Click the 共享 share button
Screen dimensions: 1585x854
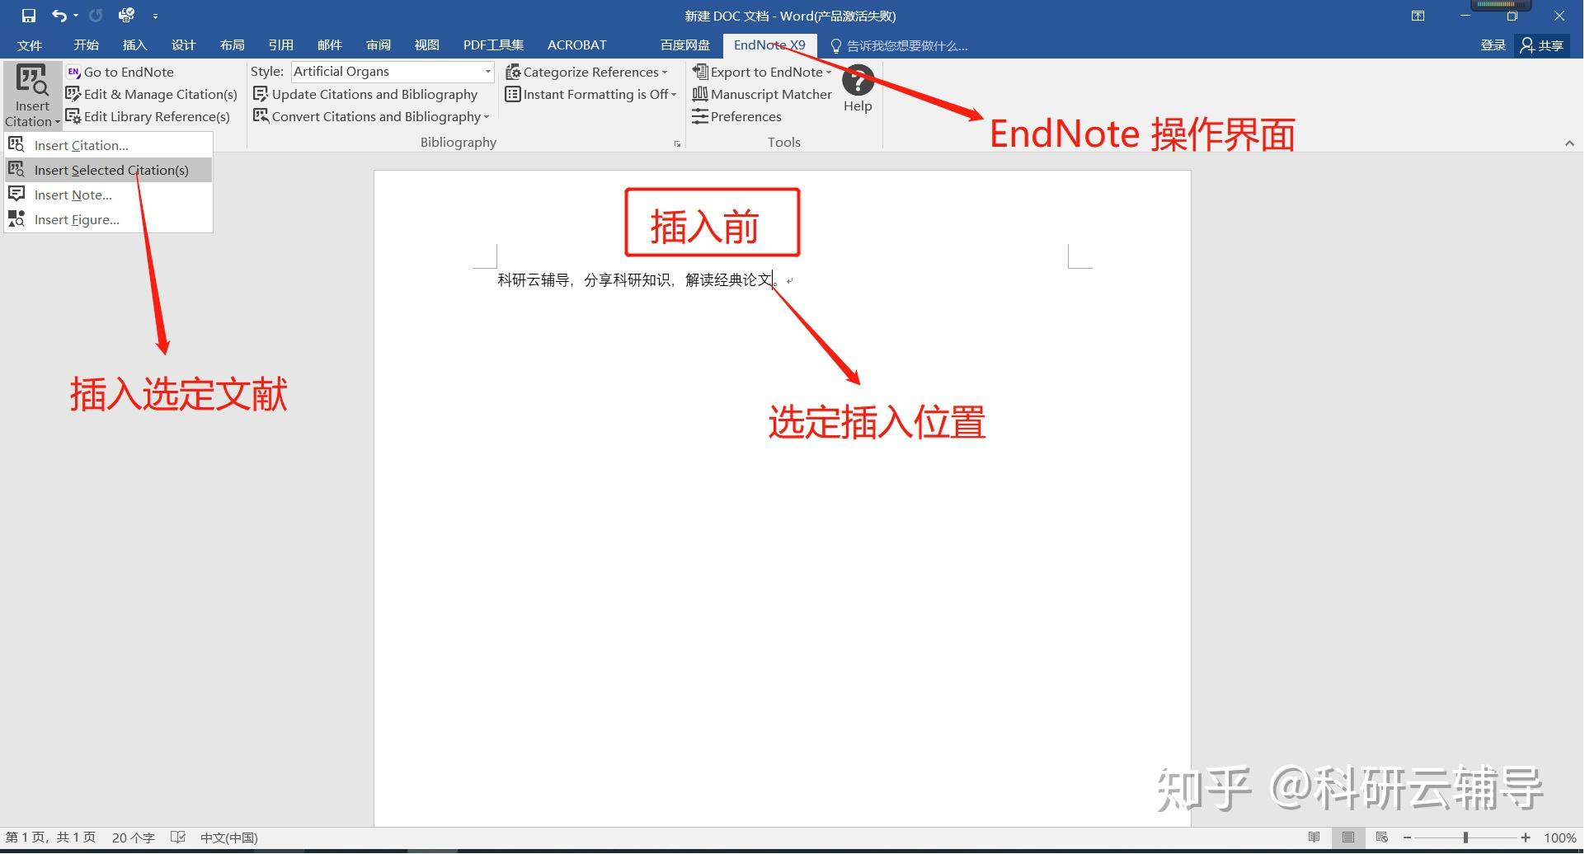pyautogui.click(x=1541, y=45)
